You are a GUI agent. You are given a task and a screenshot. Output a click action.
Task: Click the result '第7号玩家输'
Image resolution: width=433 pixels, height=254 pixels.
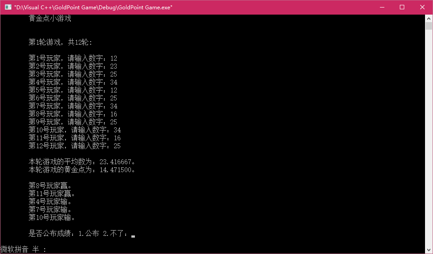[x=50, y=210]
